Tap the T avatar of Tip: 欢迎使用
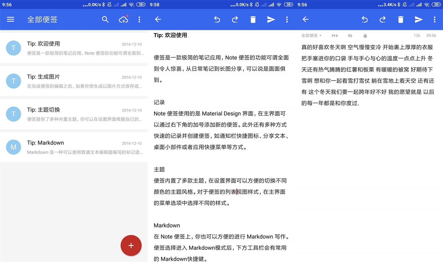Screen dimensions: 443x262 [13, 48]
